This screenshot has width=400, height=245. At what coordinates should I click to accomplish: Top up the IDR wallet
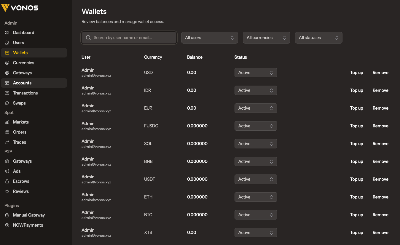click(x=356, y=90)
